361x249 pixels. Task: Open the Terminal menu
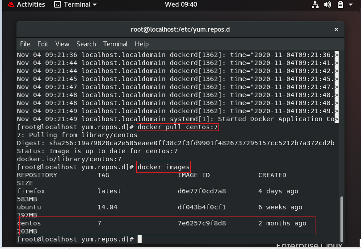point(115,44)
